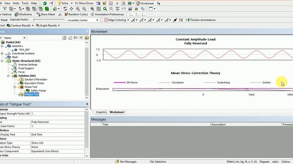Image resolution: width=293 pixels, height=164 pixels.
Task: Open the Tools menu
Action: pos(25,3)
